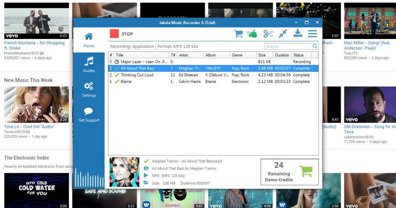Sort list by Duration column header
The image size is (396, 208).
[x=282, y=55]
